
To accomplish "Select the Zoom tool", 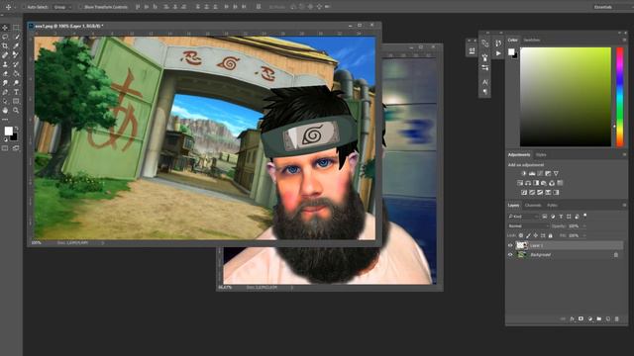I will click(16, 110).
